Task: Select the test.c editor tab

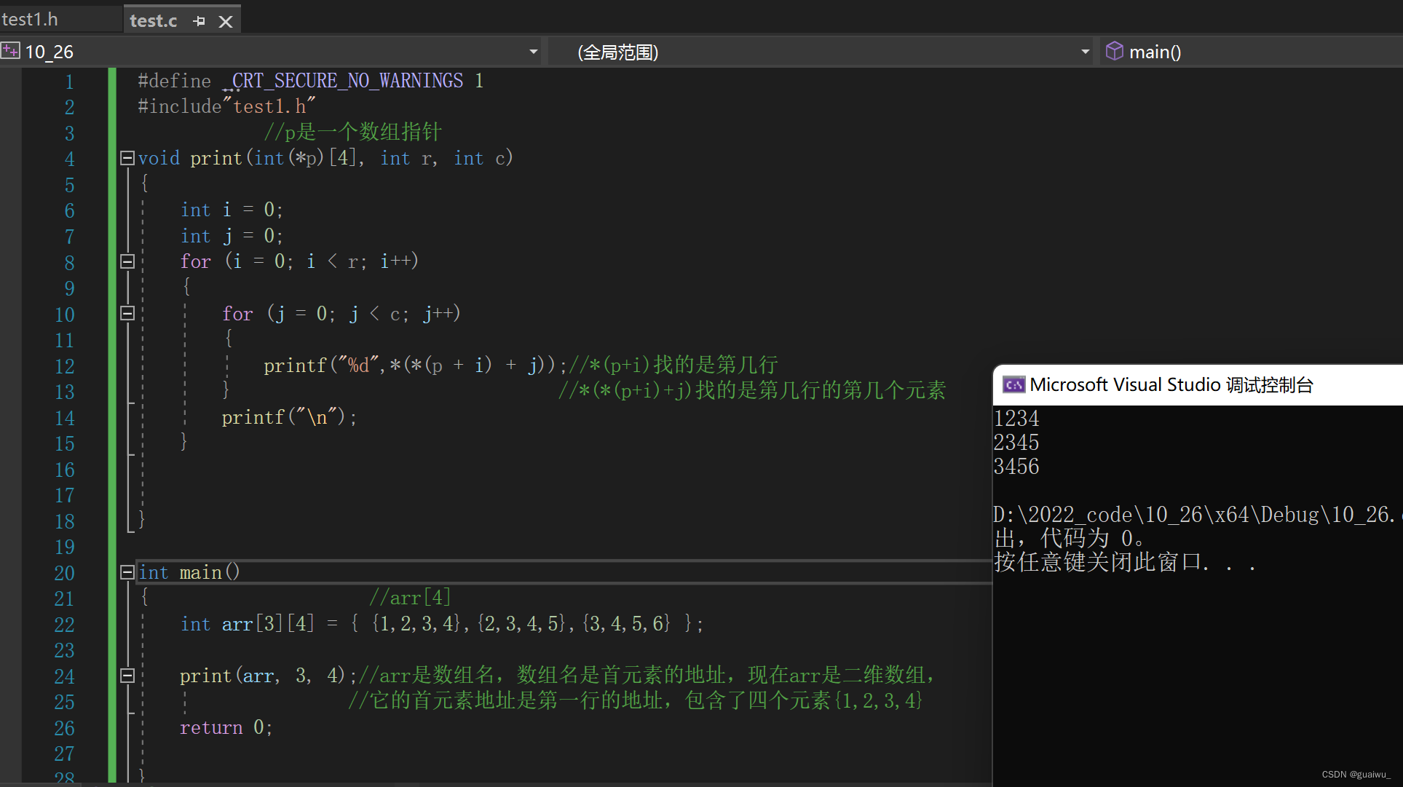Action: [154, 21]
